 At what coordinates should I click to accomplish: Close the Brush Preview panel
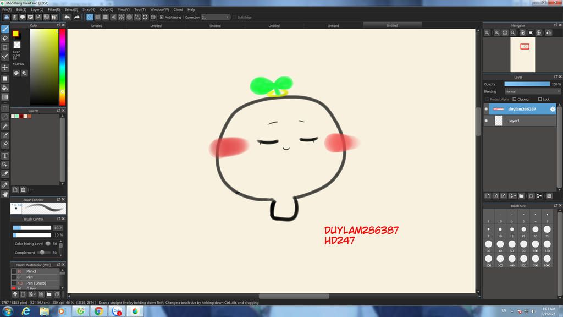pos(63,199)
